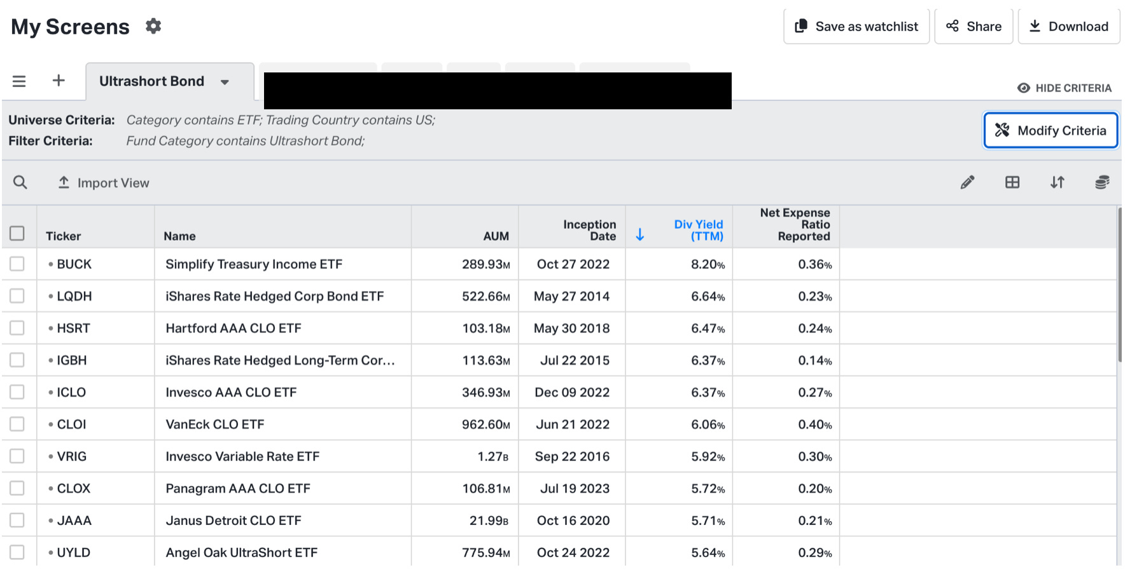Viewport: 1130px width, 577px height.
Task: Sort by Inception Date column header
Action: (590, 230)
